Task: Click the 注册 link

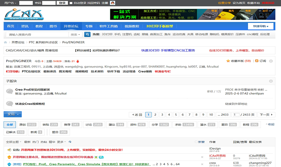Action: [x=105, y=3]
